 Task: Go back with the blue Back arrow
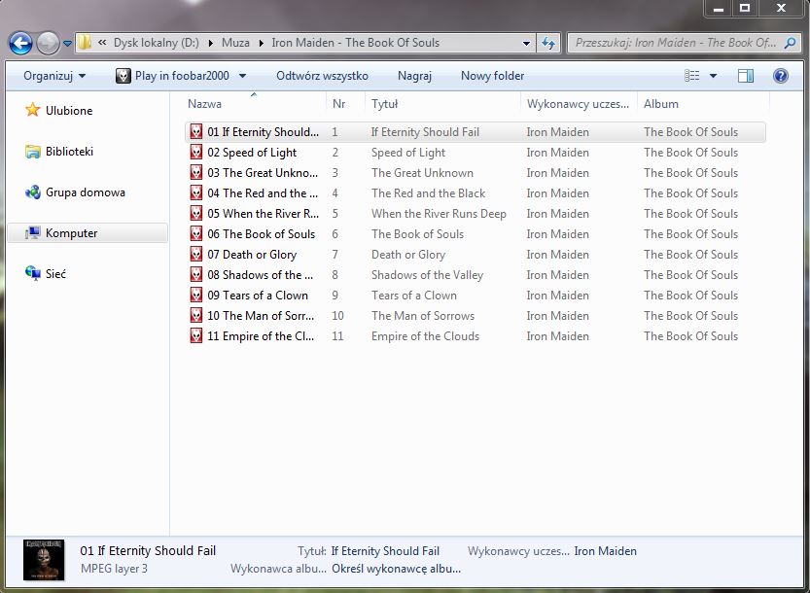[x=20, y=44]
